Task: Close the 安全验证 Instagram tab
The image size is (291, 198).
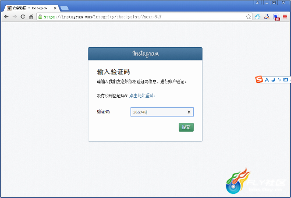Action: pos(55,8)
